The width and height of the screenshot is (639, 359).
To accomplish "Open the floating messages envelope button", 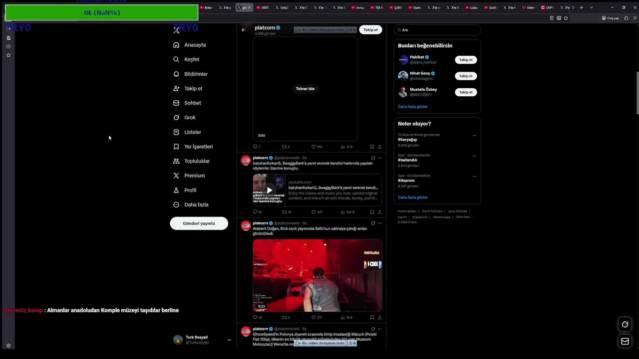I will [x=625, y=341].
